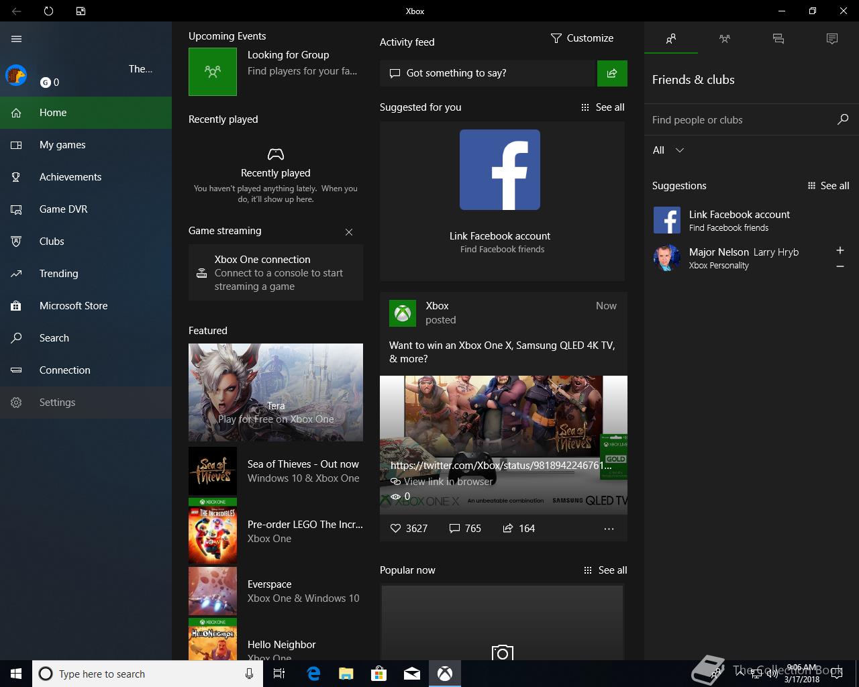The width and height of the screenshot is (859, 687).
Task: See all Popular now items
Action: point(605,570)
